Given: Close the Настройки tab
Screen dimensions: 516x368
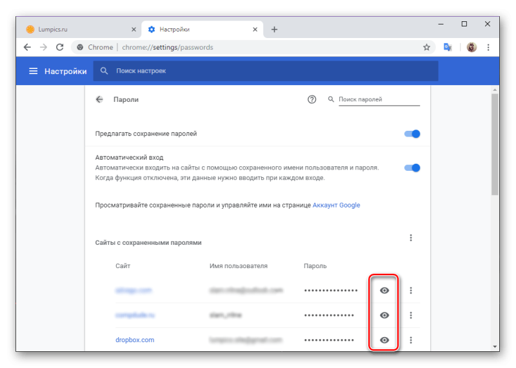Looking at the screenshot, I should 255,30.
